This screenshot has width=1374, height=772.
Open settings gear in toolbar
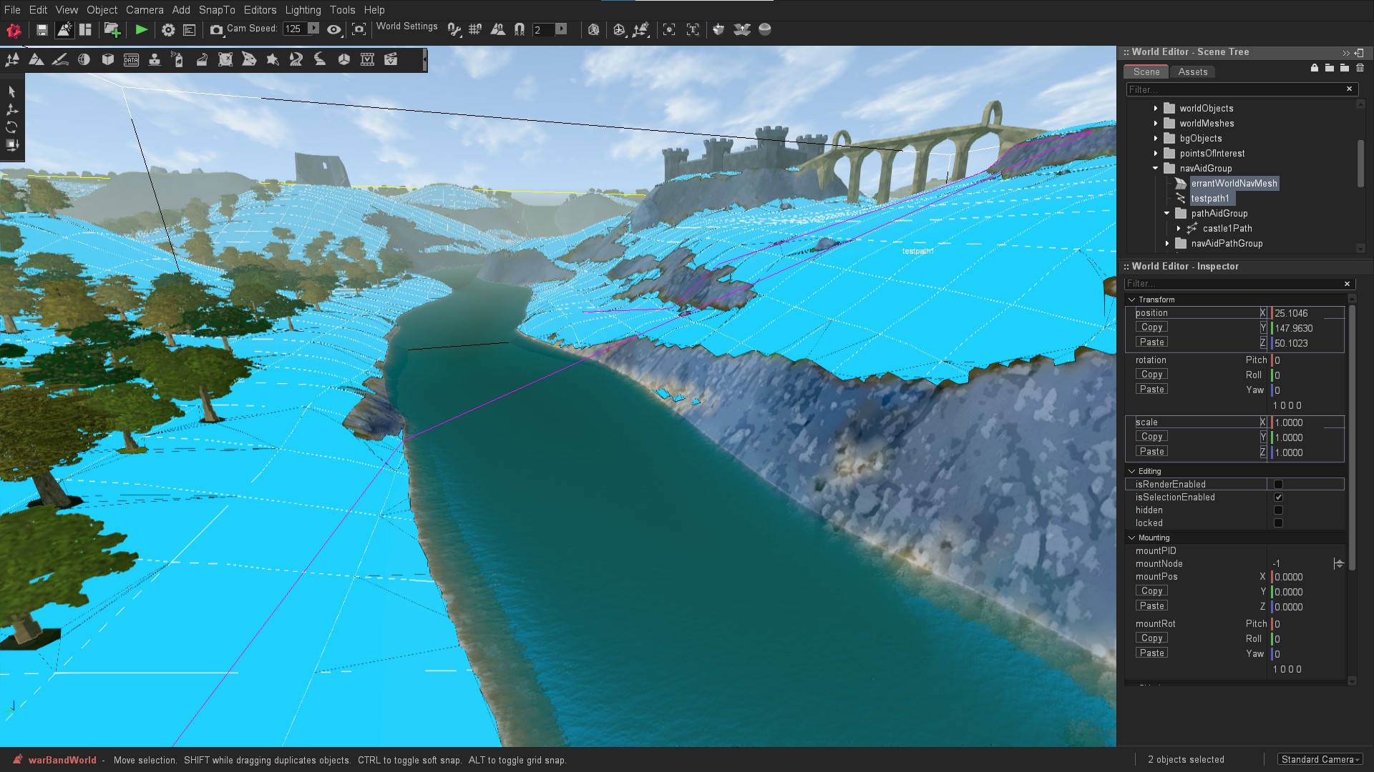coord(168,29)
